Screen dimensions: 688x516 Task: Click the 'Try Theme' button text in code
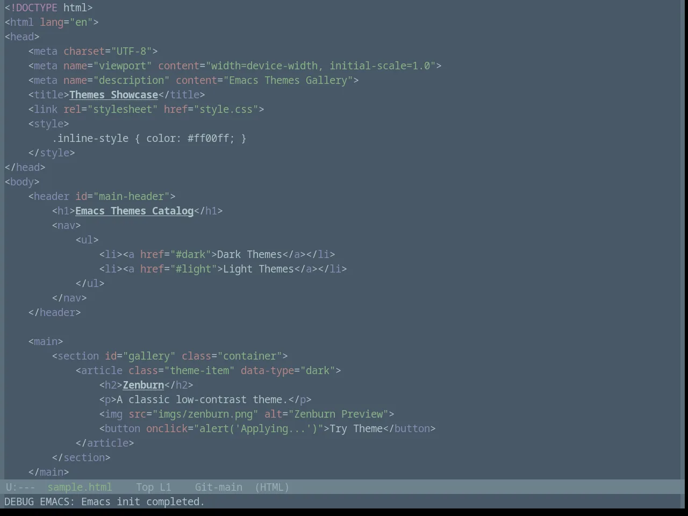[356, 428]
